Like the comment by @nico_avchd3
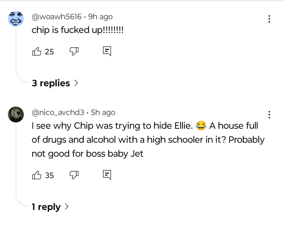This screenshot has width=285, height=225. coord(36,175)
